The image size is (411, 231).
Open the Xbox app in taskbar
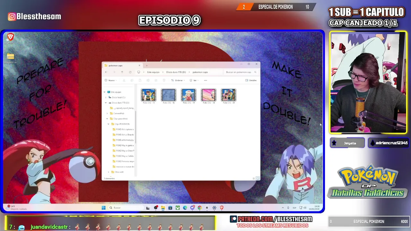coord(178,208)
